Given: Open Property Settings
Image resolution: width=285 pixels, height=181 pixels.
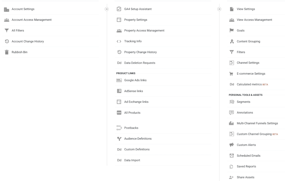Looking at the screenshot, I should click(x=136, y=20).
